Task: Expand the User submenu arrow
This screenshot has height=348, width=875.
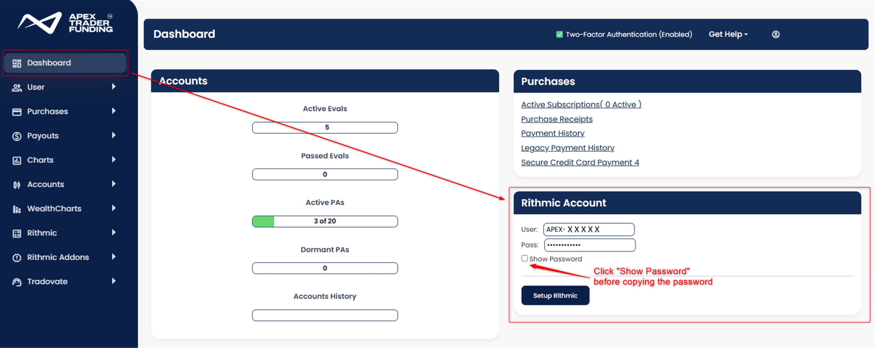Action: (114, 86)
